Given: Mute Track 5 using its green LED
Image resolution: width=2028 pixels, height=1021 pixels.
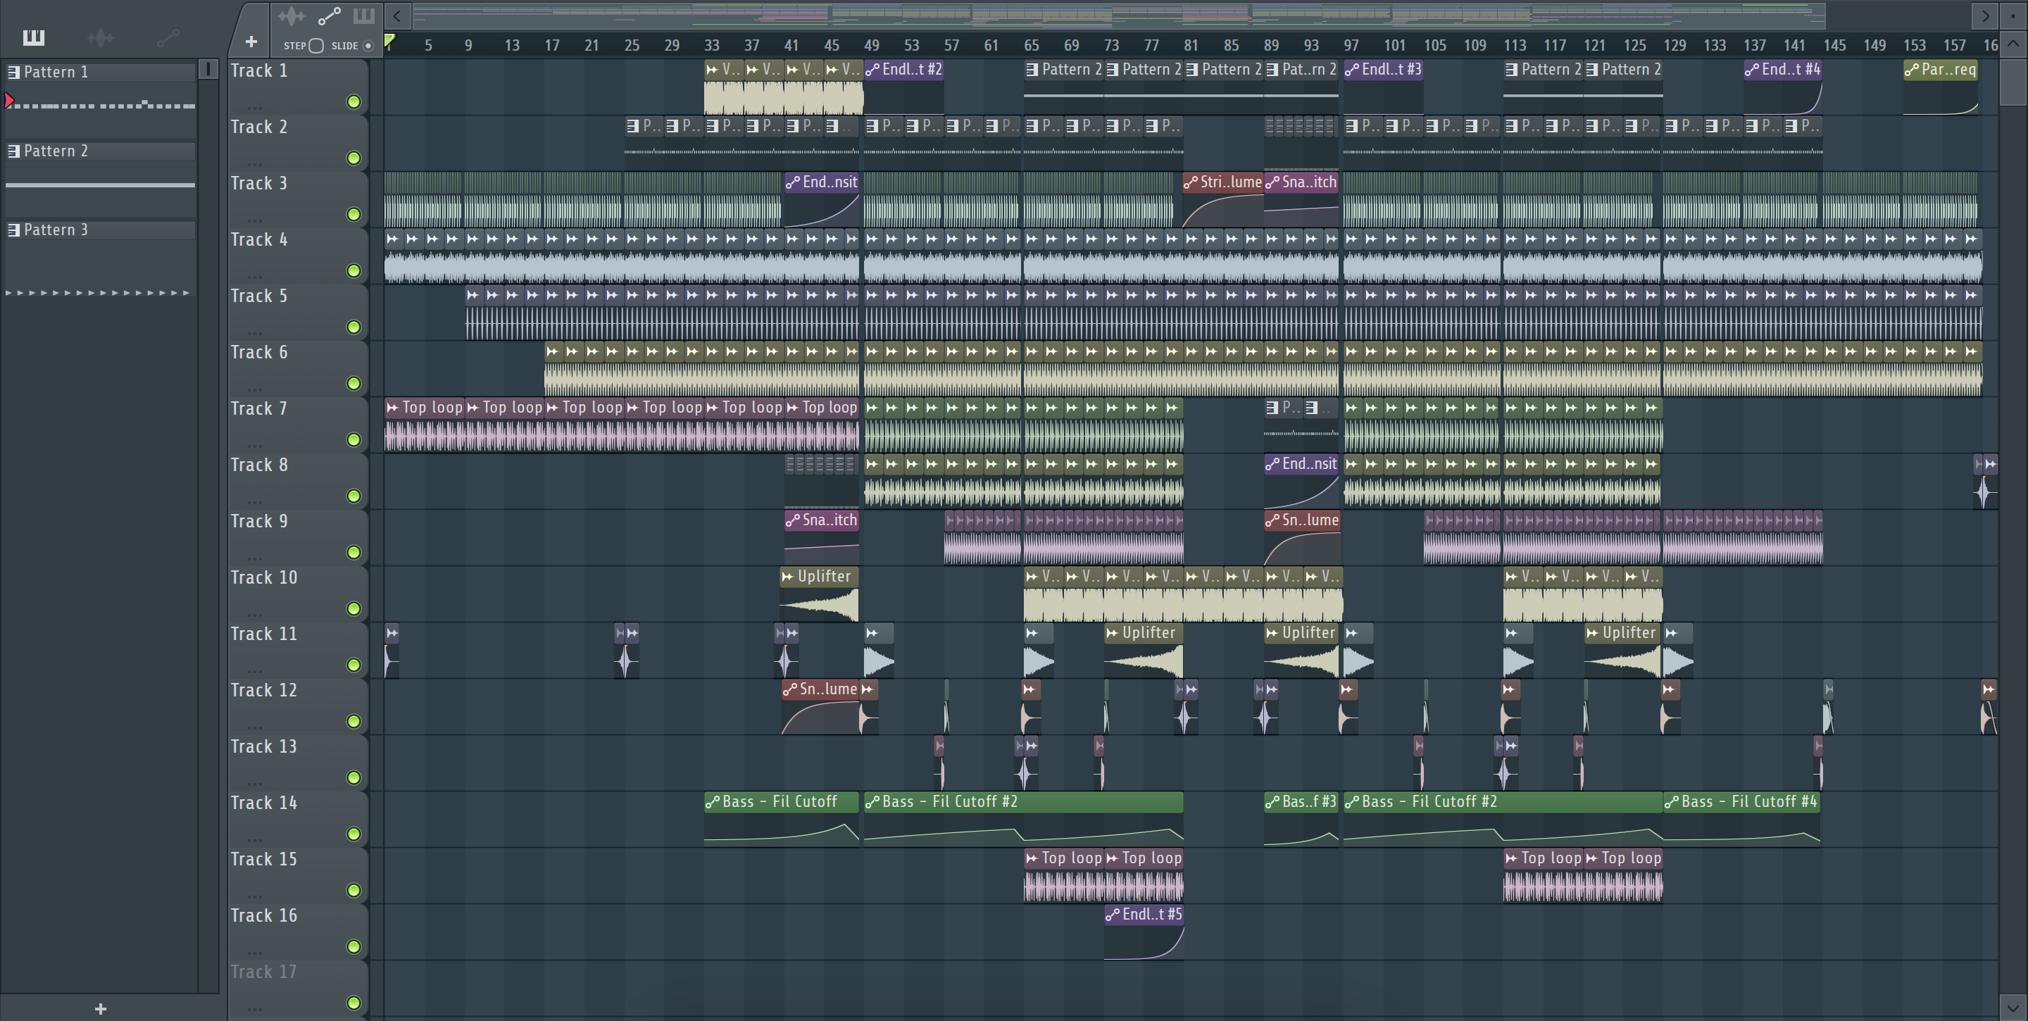Looking at the screenshot, I should (353, 327).
